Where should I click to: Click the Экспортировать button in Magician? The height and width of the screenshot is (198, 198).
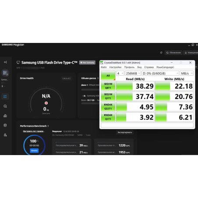(x=124, y=132)
